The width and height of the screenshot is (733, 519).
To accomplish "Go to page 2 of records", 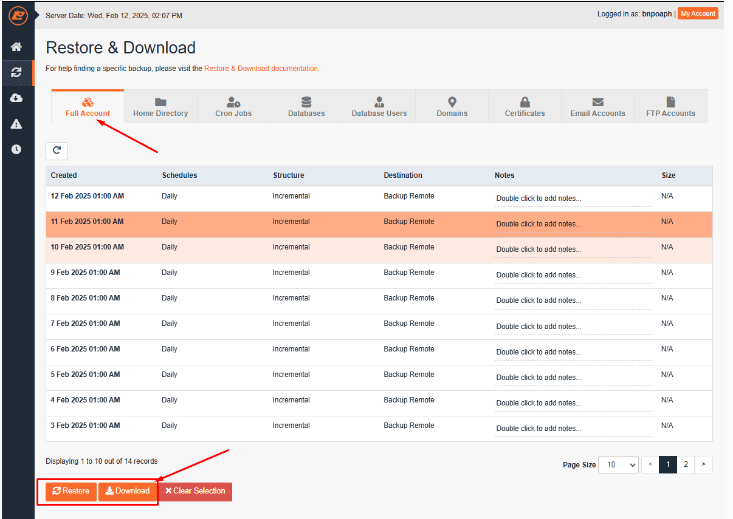I will point(686,465).
